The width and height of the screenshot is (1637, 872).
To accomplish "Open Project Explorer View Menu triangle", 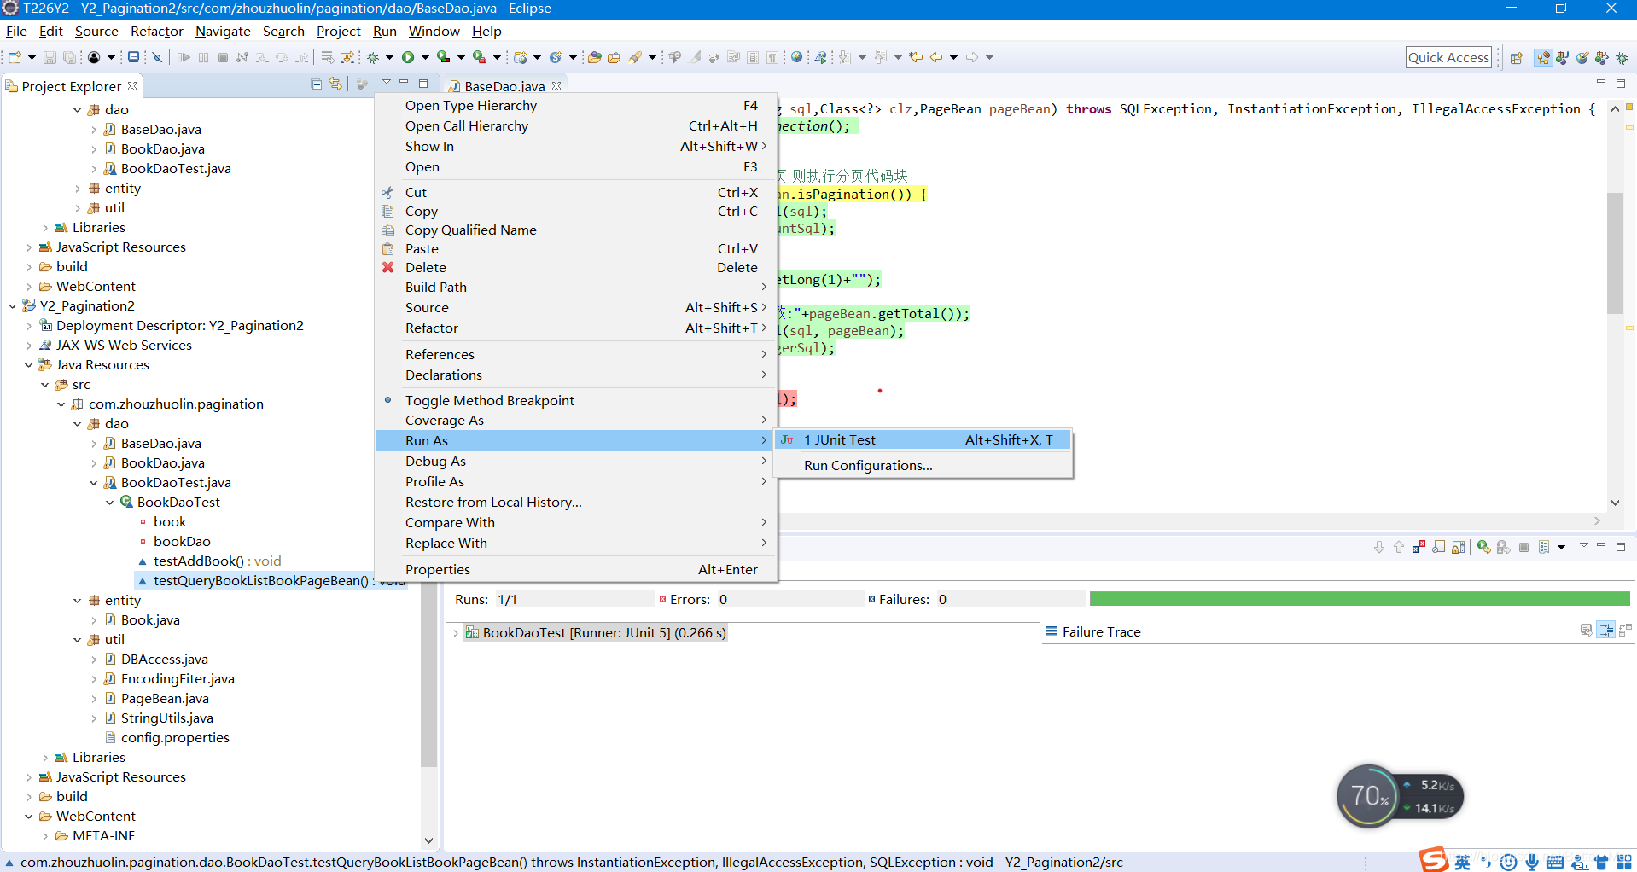I will click(386, 83).
